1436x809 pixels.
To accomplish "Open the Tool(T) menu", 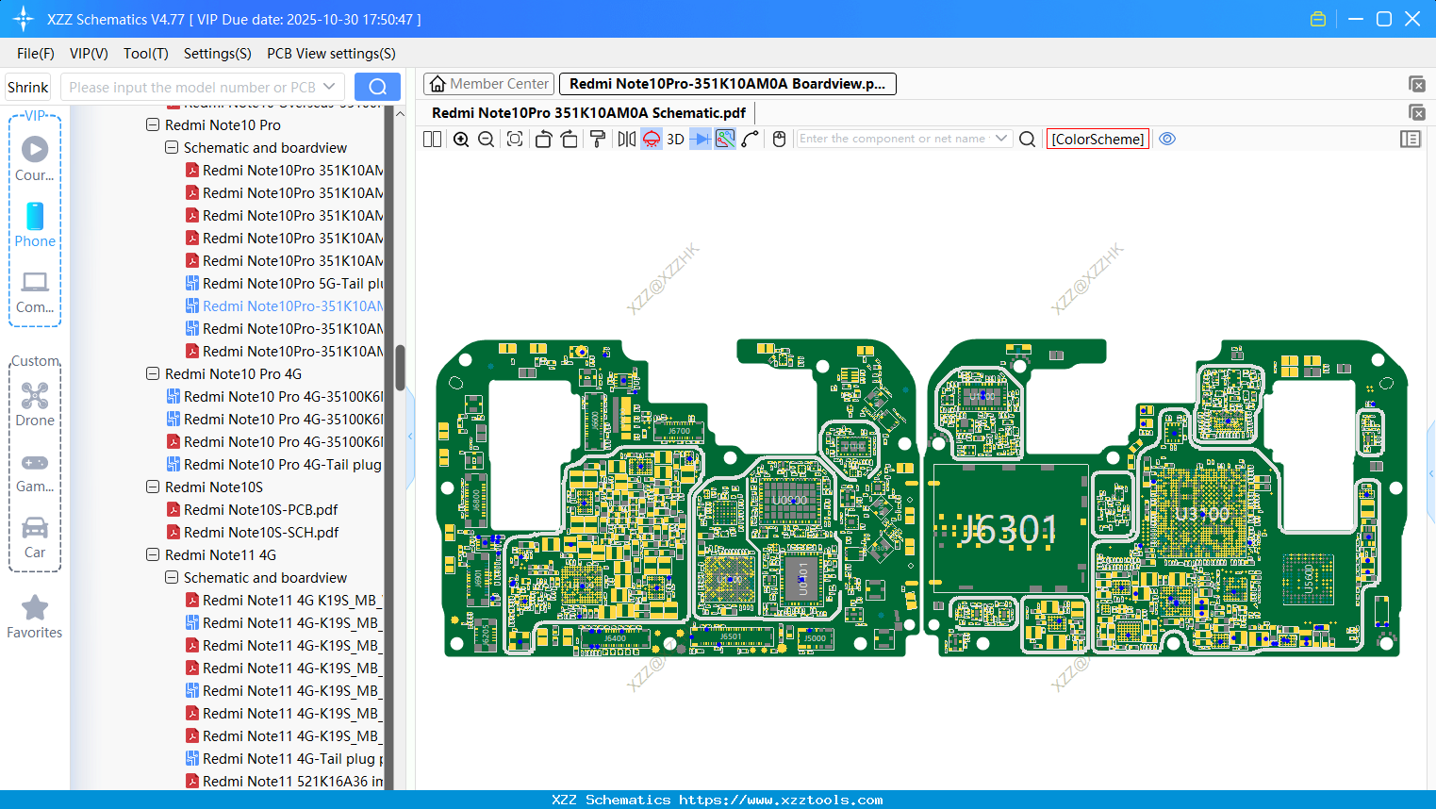I will tap(145, 54).
